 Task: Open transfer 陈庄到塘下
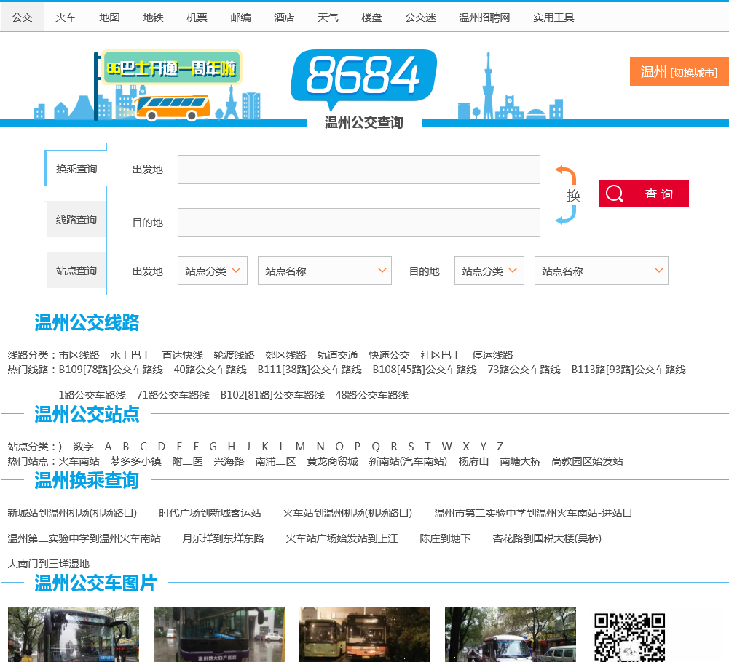coord(446,538)
